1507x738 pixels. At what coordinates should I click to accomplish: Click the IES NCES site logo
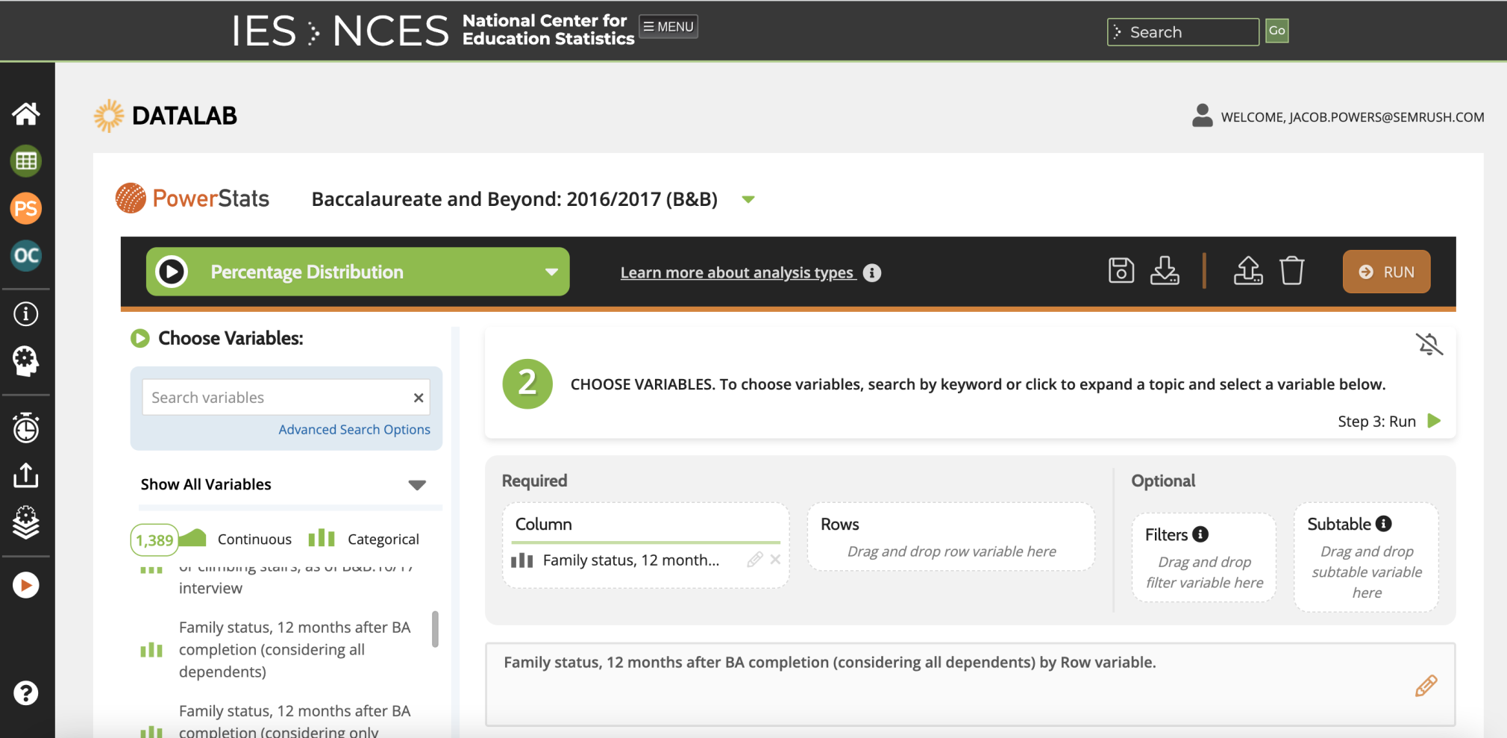433,31
